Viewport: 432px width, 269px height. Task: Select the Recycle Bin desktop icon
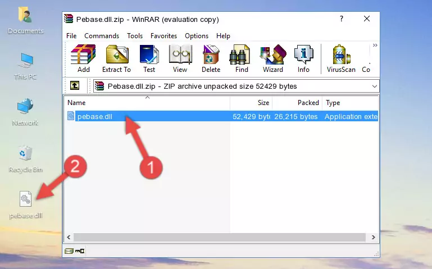(x=26, y=159)
